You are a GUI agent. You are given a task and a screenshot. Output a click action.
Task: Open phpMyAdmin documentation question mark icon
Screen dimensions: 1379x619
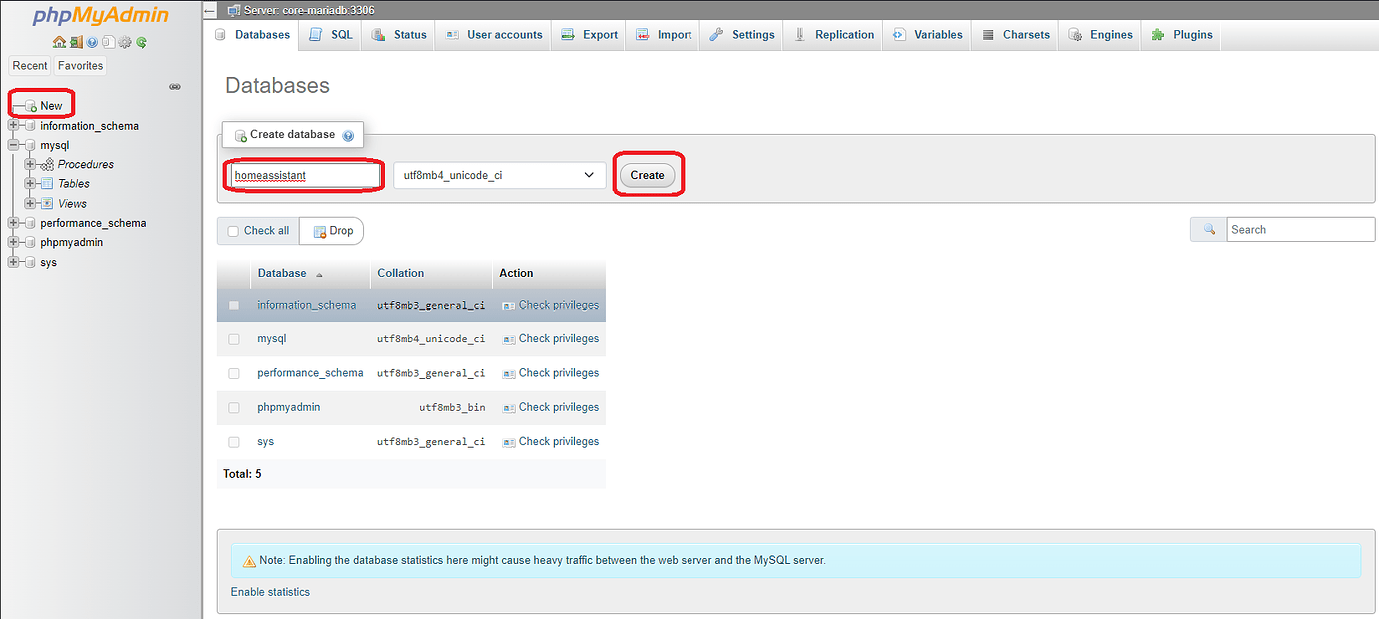[91, 42]
